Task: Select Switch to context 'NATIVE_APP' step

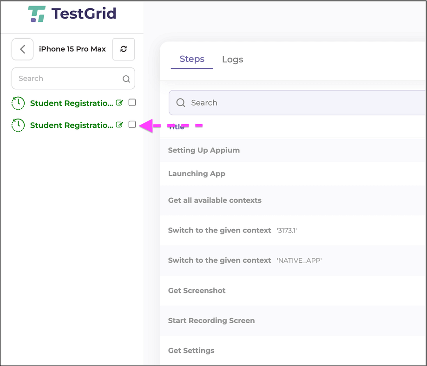Action: pos(293,260)
